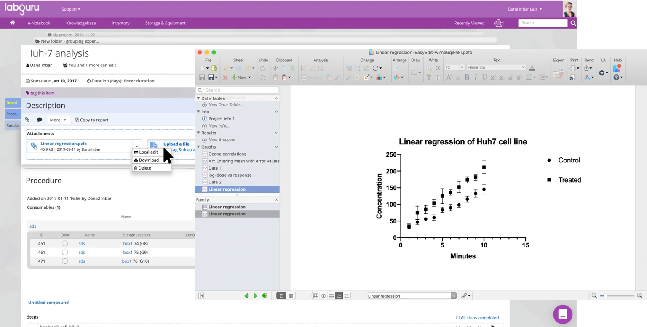
Task: Open the Helvetica font dropdown
Action: 496,67
